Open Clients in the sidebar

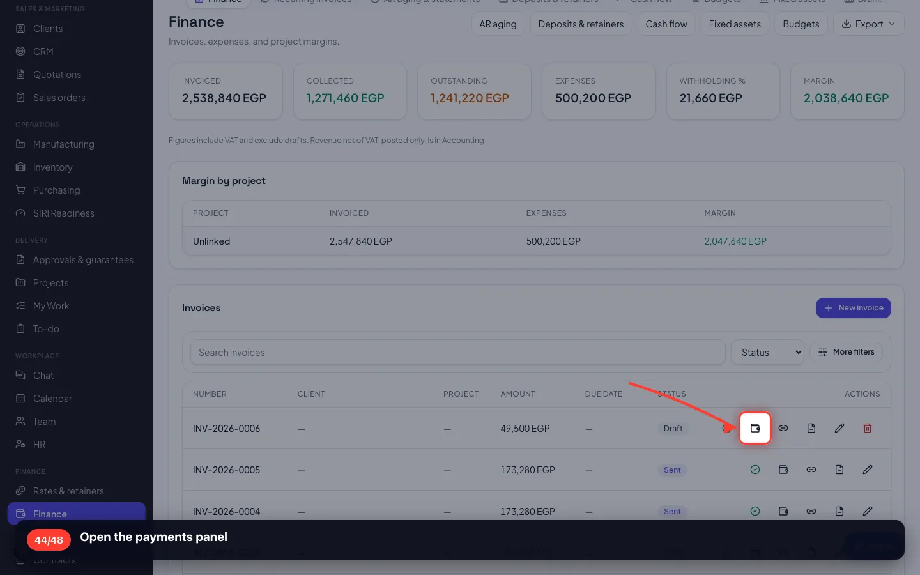click(x=77, y=29)
